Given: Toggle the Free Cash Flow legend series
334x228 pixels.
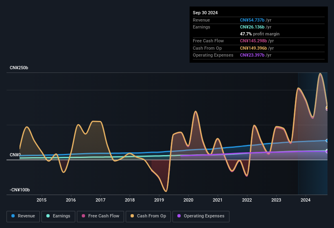Looking at the screenshot, I should [100, 216].
